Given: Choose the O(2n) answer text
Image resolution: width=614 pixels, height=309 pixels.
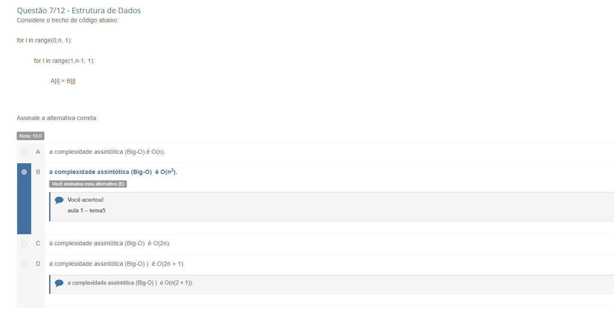Looking at the screenshot, I should 110,243.
